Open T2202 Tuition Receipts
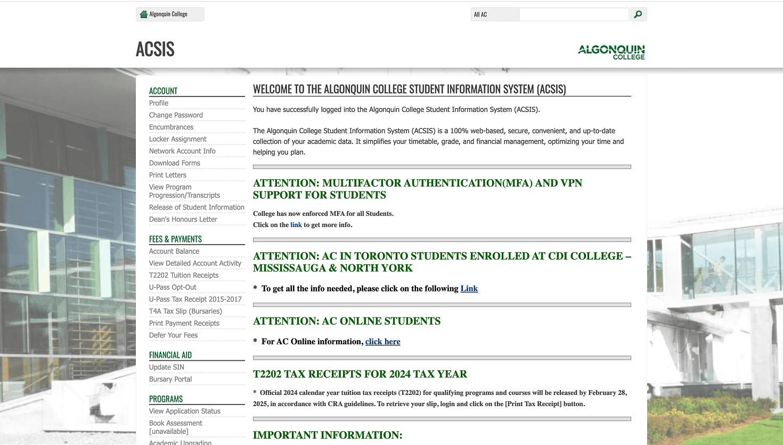Screen dimensions: 783x445 (x=184, y=275)
